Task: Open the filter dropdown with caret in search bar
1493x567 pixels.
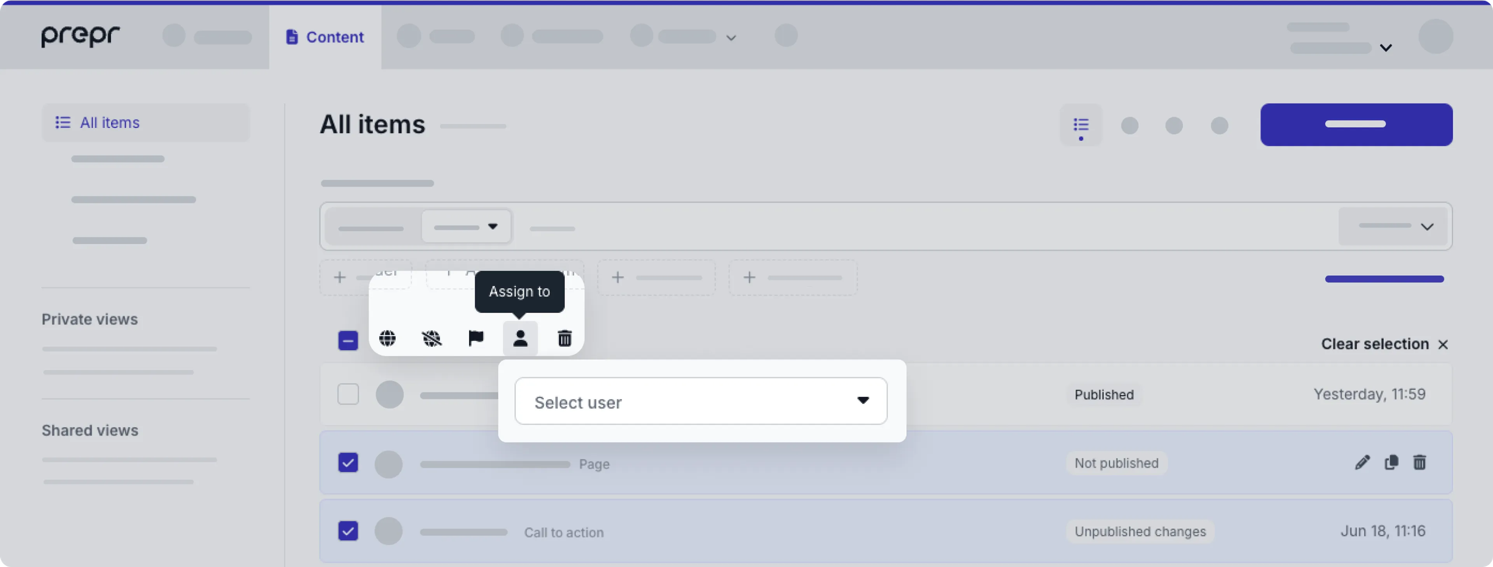Action: coord(467,226)
